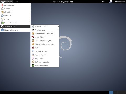Expand the Internet submenu arrow

click(x=30, y=16)
